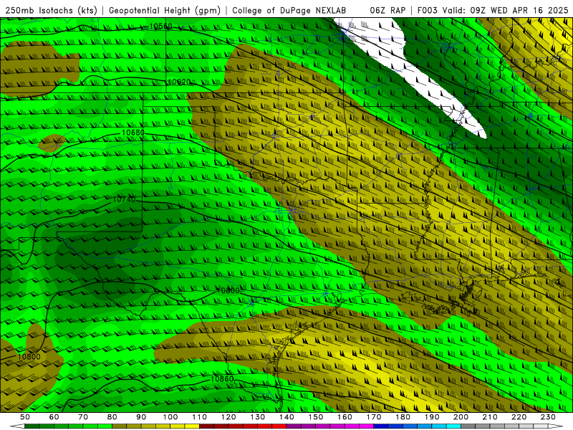Click the 230 label on the color scale

[548, 417]
